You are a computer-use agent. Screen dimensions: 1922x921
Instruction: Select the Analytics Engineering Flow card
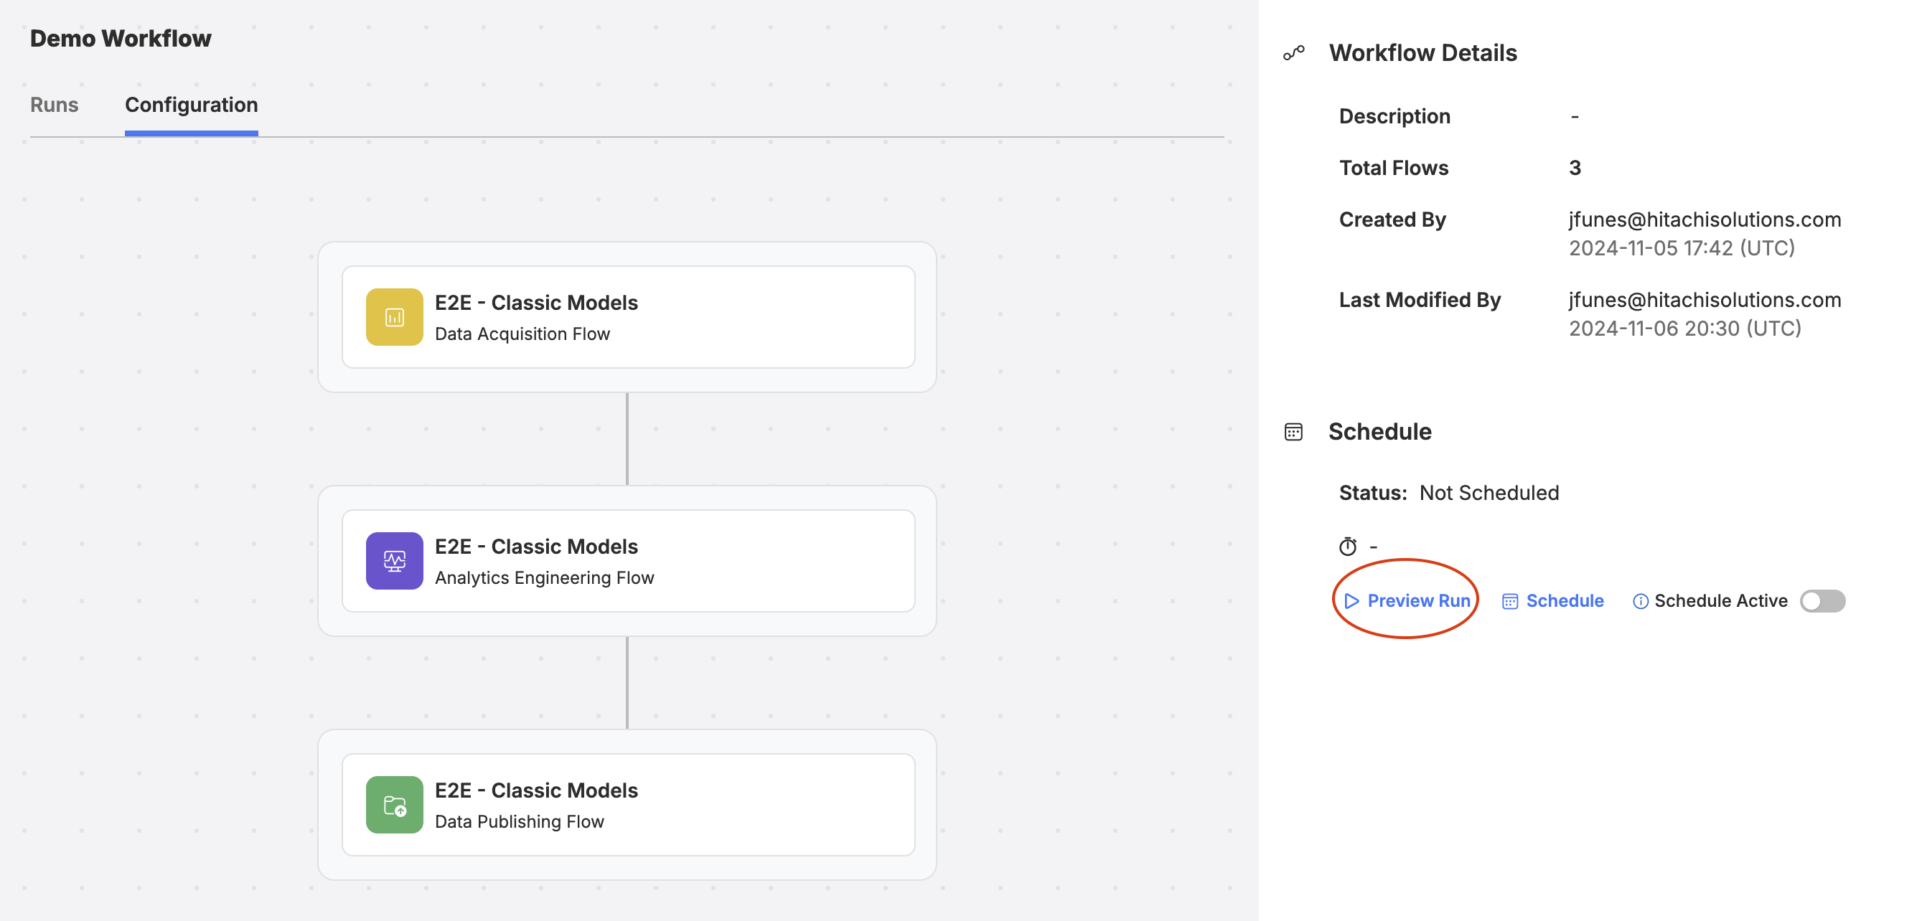coord(628,561)
